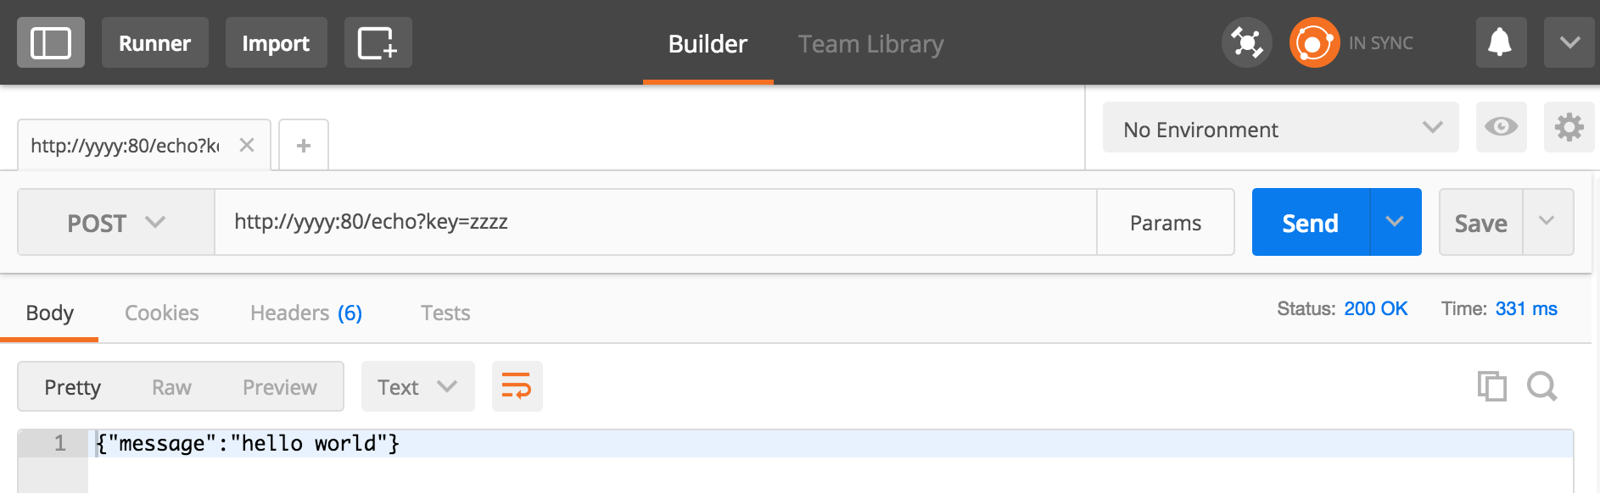The width and height of the screenshot is (1600, 493).
Task: Switch to Team Library tab
Action: (x=870, y=43)
